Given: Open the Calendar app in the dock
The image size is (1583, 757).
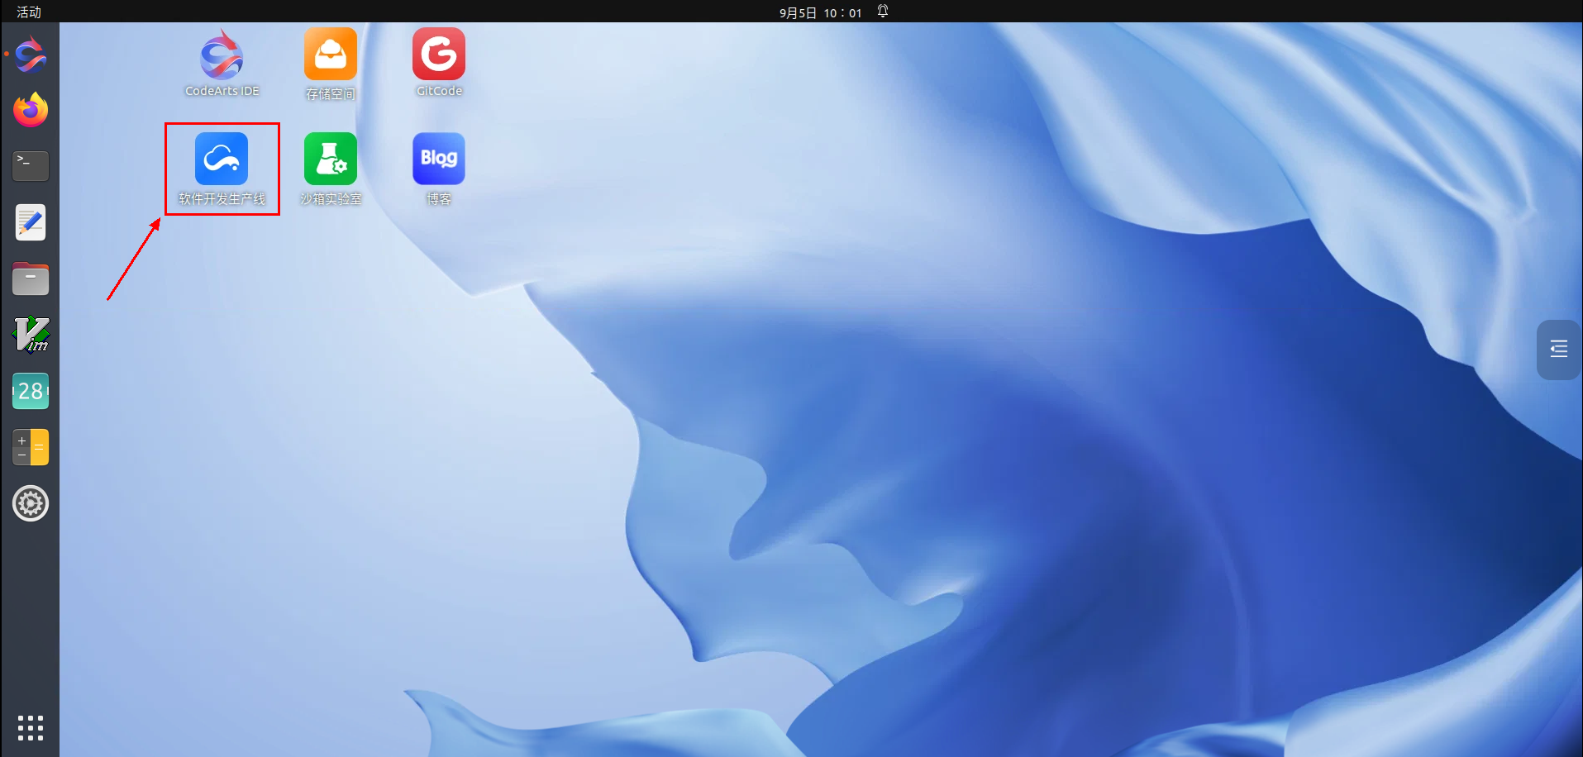Looking at the screenshot, I should 31,391.
